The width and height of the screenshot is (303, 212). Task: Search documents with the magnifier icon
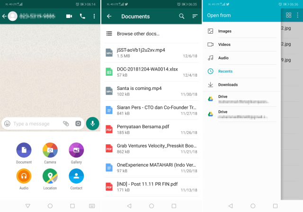click(x=181, y=16)
